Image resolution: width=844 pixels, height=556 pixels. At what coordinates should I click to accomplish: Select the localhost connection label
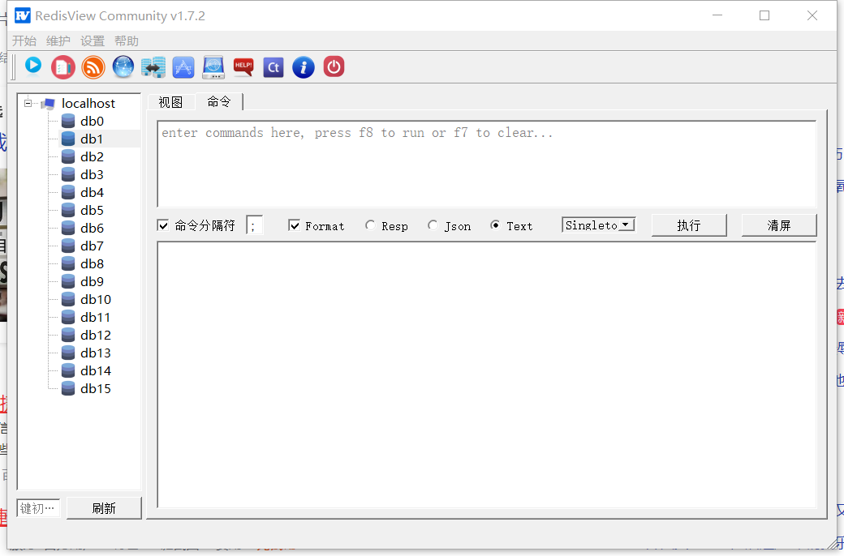(88, 103)
